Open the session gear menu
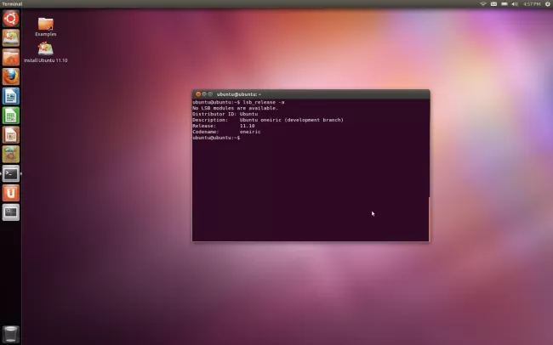Screen dimensions: 553x345 (548, 4)
